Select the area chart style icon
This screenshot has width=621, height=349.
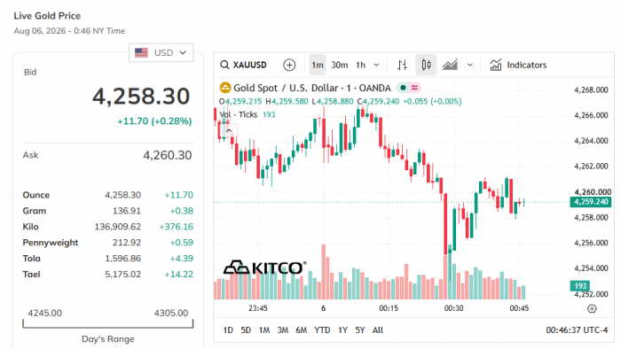(450, 65)
